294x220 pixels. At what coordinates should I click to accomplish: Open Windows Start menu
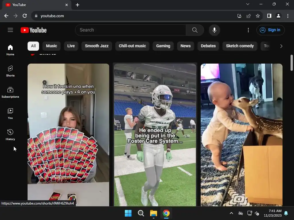[x=128, y=213]
